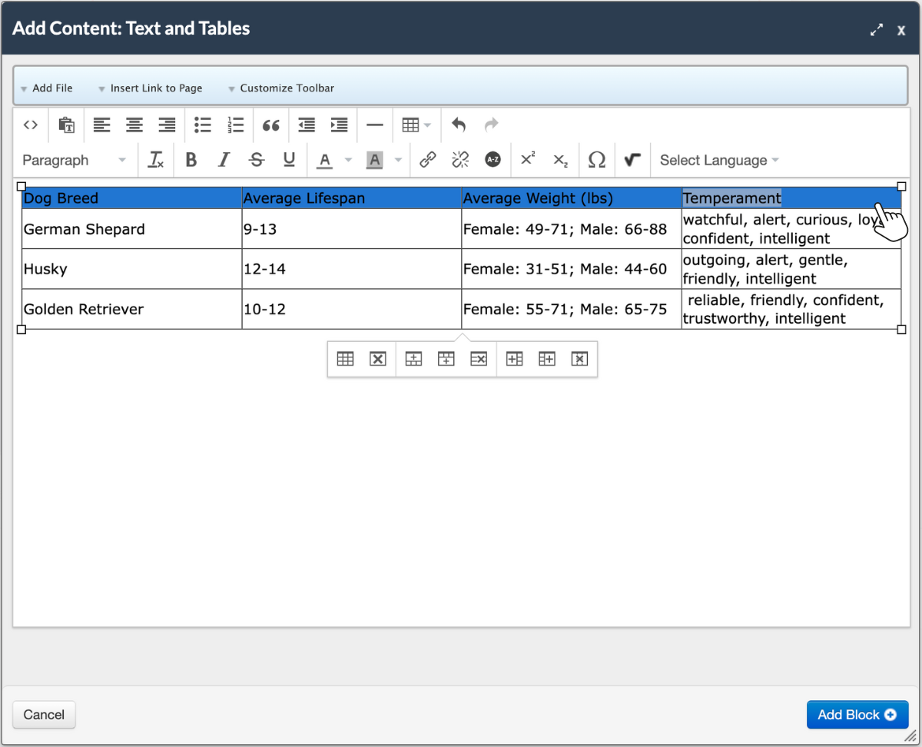Click the bottom-right table resize handle
Image resolution: width=922 pixels, height=747 pixels.
[x=901, y=330]
